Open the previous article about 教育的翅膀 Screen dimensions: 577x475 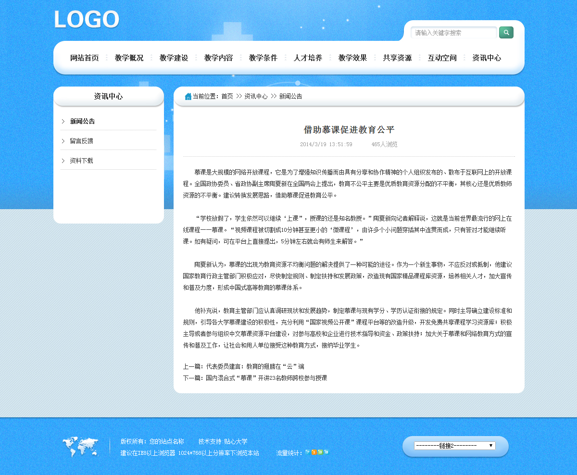255,366
